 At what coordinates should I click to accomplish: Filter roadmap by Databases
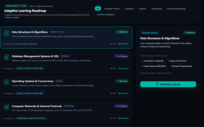(x=129, y=9)
